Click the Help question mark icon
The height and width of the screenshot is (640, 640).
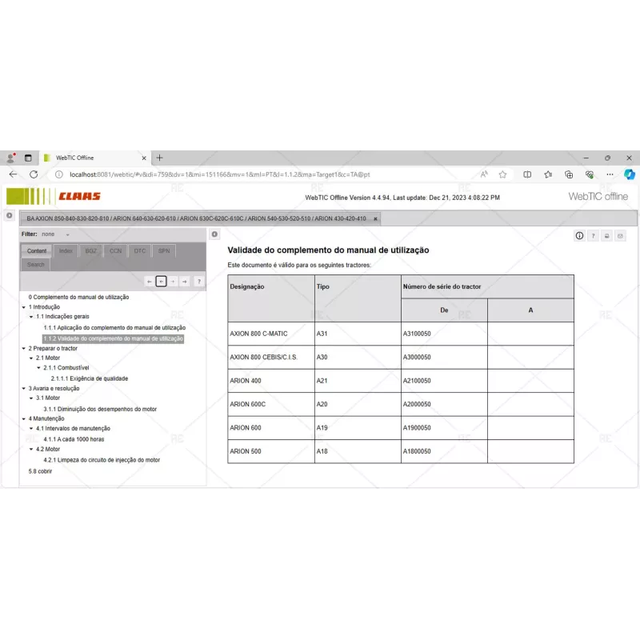(x=594, y=235)
